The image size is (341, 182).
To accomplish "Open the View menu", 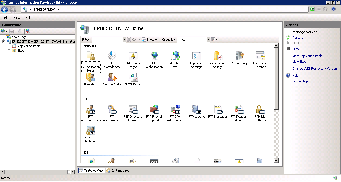I will click(x=17, y=18).
